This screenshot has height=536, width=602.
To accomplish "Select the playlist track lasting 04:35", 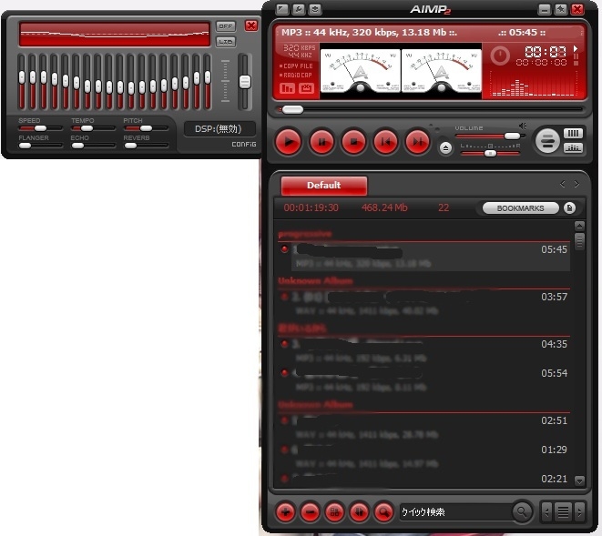I will coord(424,351).
